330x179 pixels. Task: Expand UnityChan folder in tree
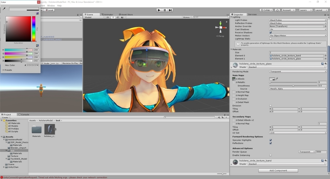point(4,167)
